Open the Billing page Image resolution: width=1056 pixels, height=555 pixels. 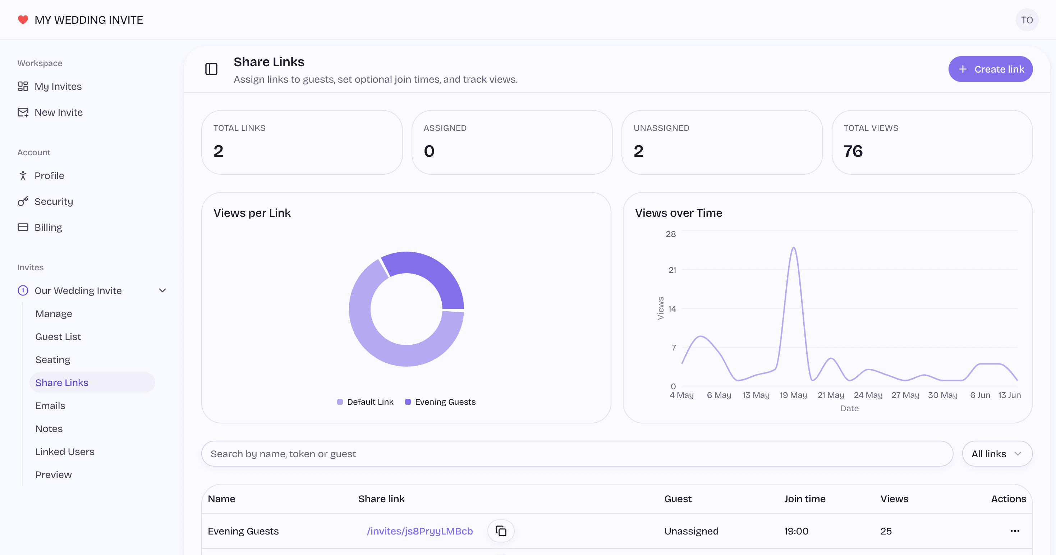click(48, 227)
